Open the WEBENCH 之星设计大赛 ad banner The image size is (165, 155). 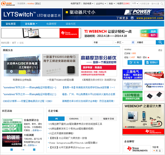point(143,119)
